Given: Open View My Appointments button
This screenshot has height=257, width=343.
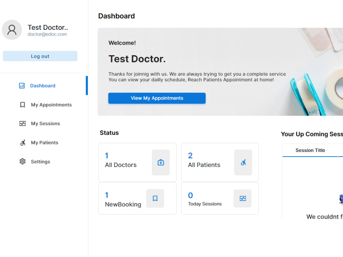Looking at the screenshot, I should click(157, 98).
